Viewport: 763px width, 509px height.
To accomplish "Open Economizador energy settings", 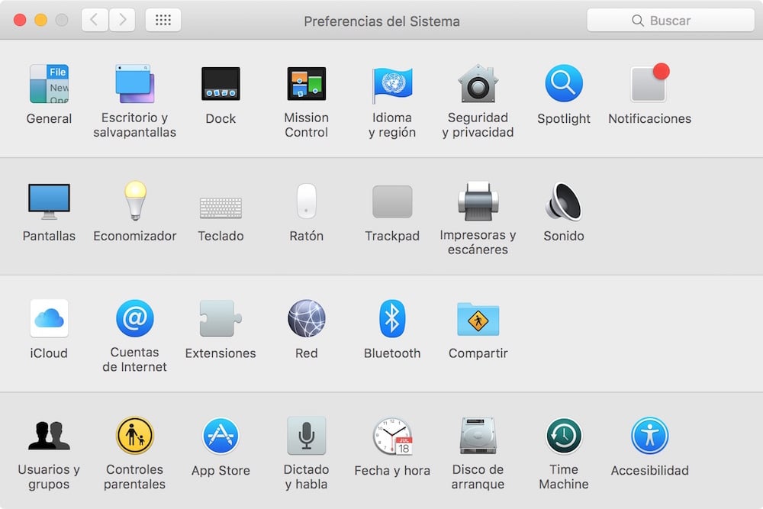I will [134, 201].
